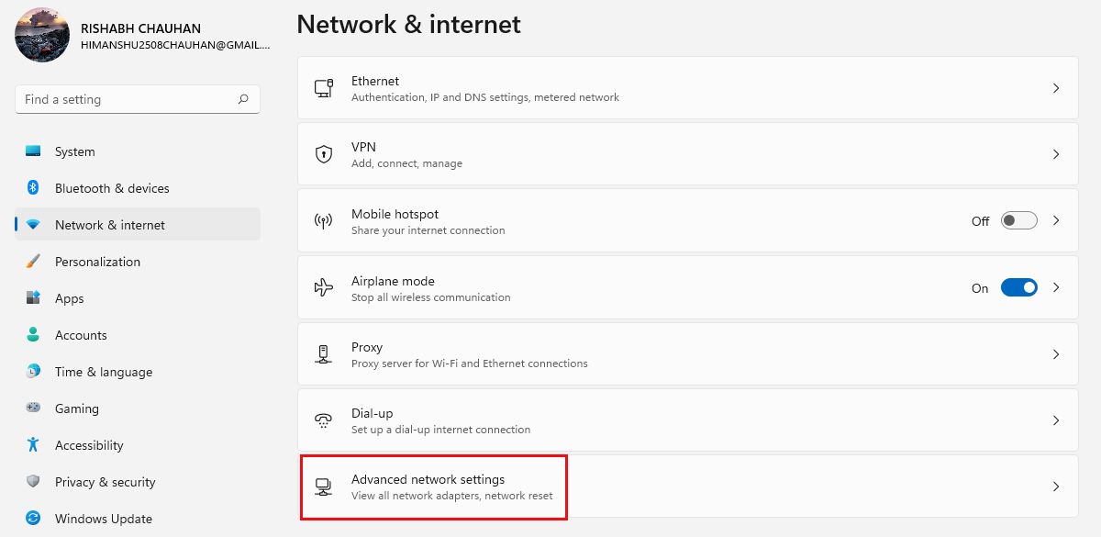Open the Personalization section

96,262
